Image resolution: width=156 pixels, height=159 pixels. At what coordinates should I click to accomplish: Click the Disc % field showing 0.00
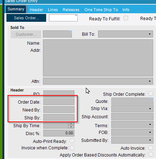(59, 133)
